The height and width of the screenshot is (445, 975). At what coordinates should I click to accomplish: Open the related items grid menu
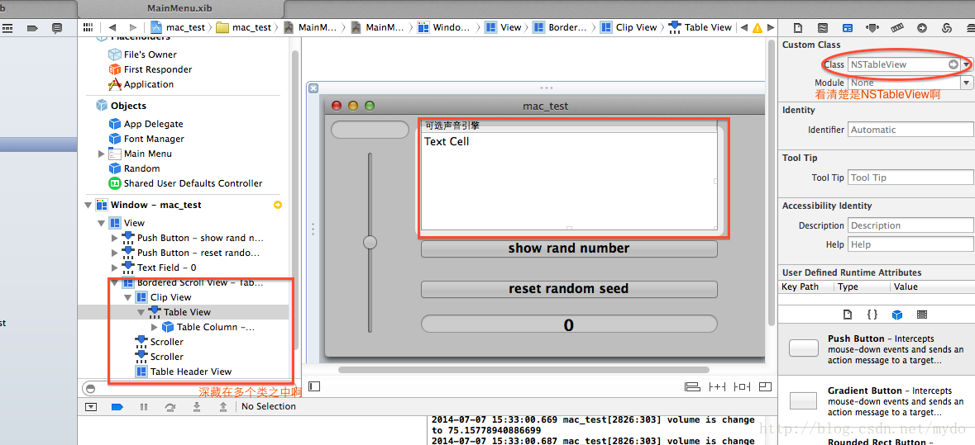tap(88, 27)
